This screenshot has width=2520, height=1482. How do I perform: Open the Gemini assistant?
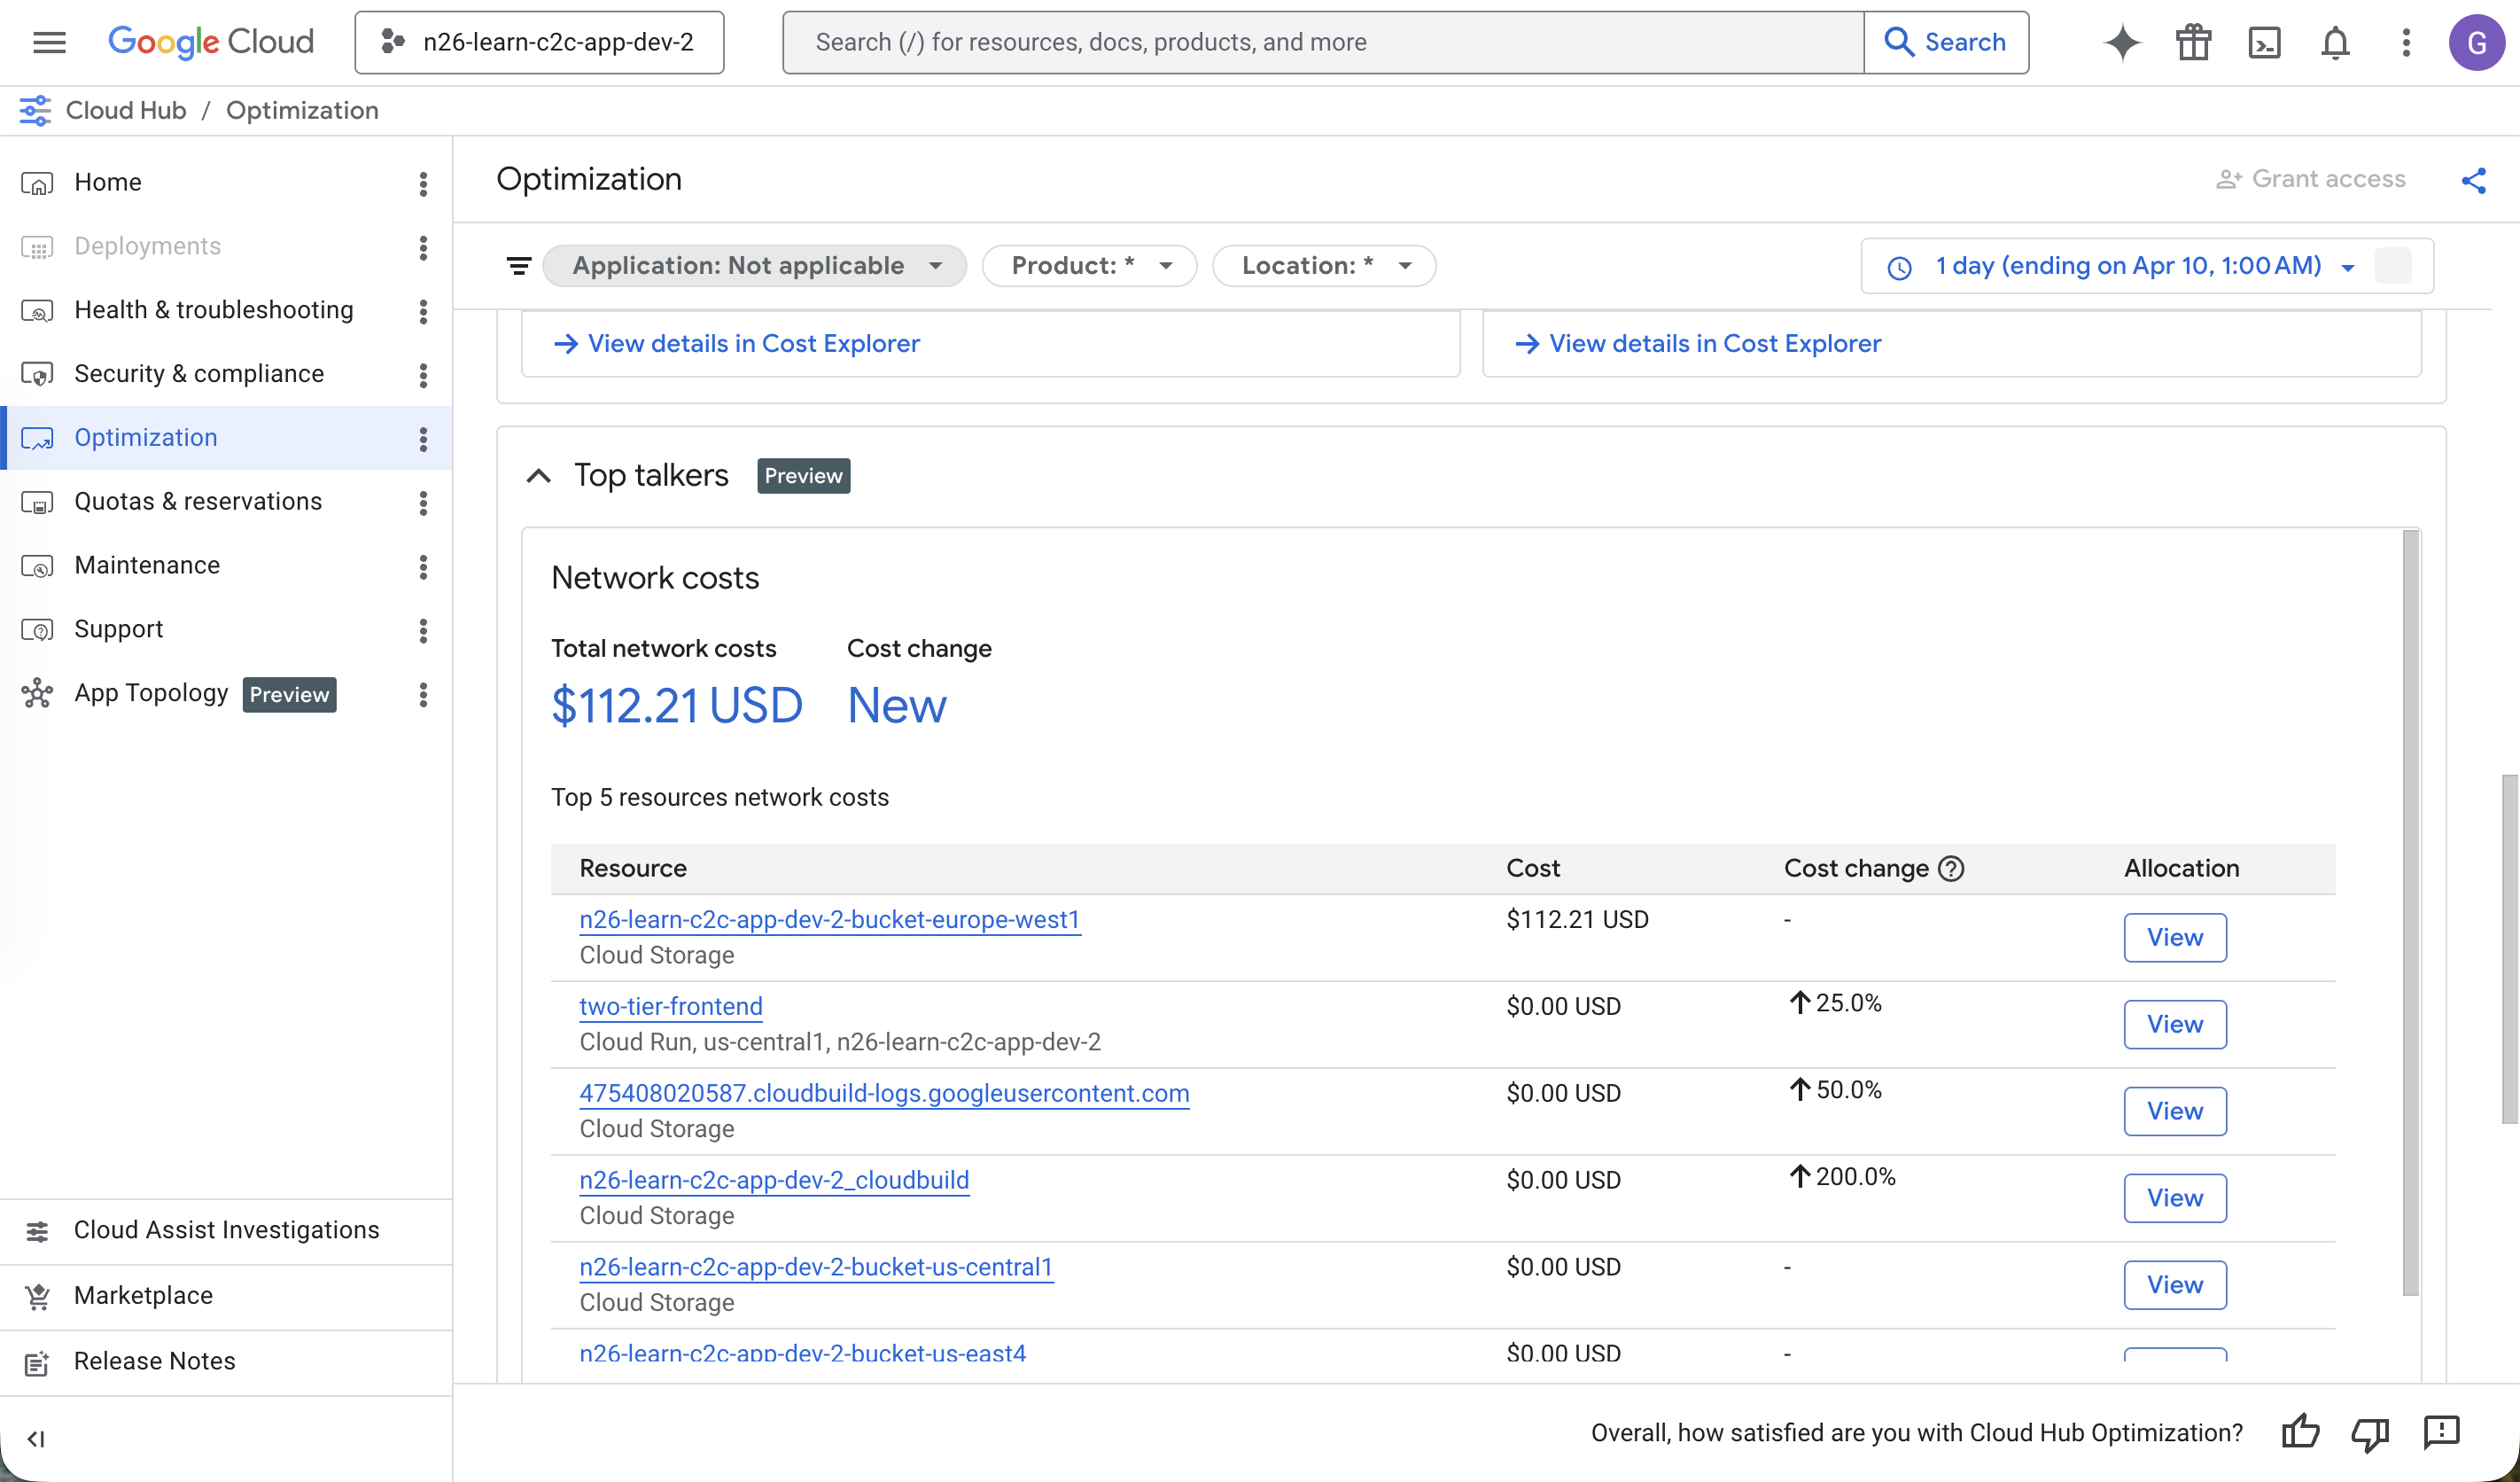coord(2122,42)
